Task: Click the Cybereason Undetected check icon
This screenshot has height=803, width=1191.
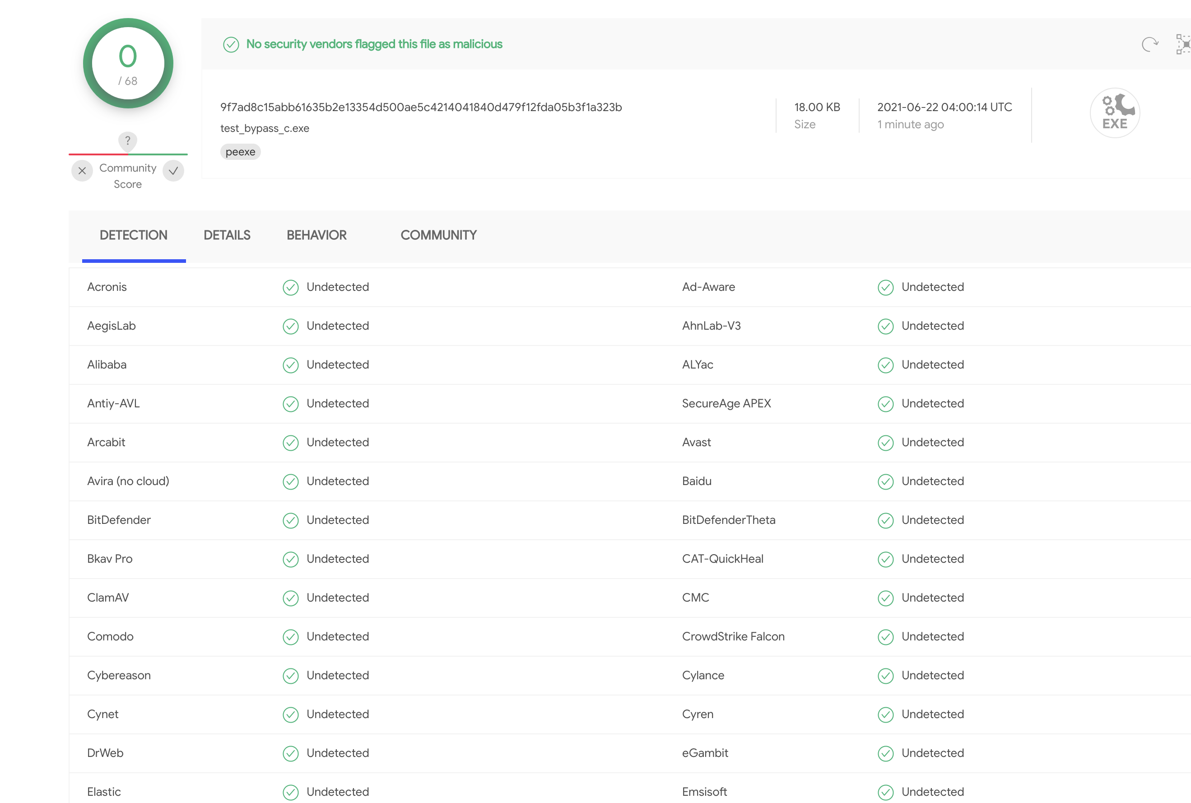Action: click(291, 677)
